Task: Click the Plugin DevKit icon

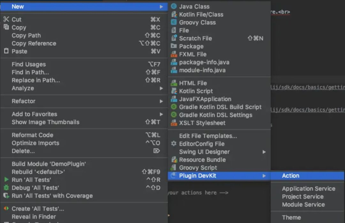Action: (174, 175)
